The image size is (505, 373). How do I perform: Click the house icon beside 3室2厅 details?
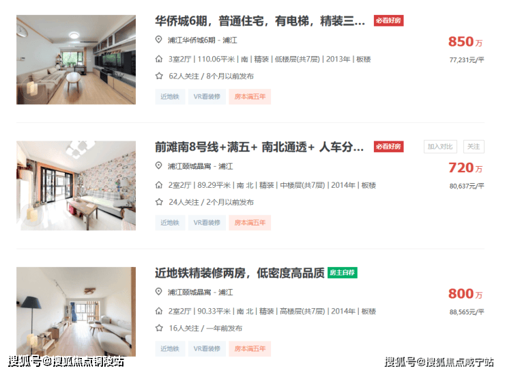tap(159, 59)
